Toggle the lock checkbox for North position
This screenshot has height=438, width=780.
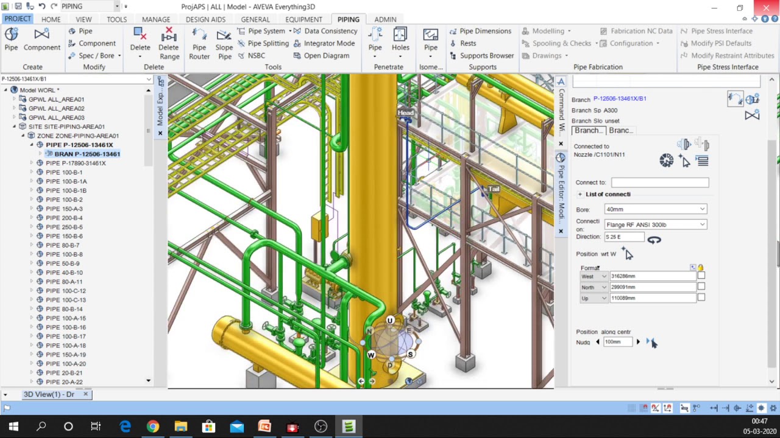(x=701, y=287)
